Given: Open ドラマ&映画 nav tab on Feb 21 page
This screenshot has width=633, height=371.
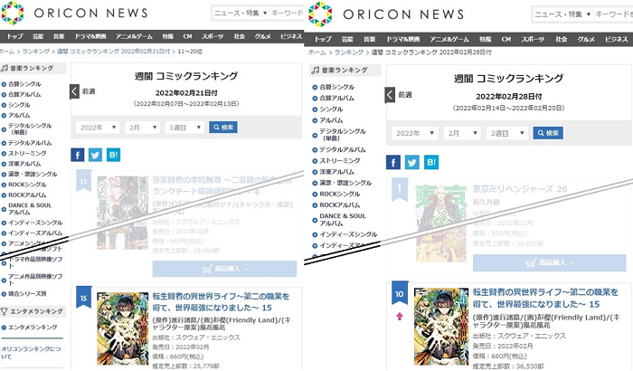Looking at the screenshot, I should (x=90, y=36).
